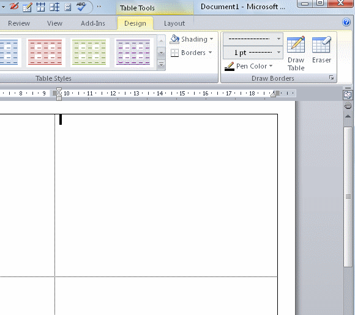Image resolution: width=355 pixels, height=315 pixels.
Task: Click the split cells quick access icon
Action: (x=54, y=7)
